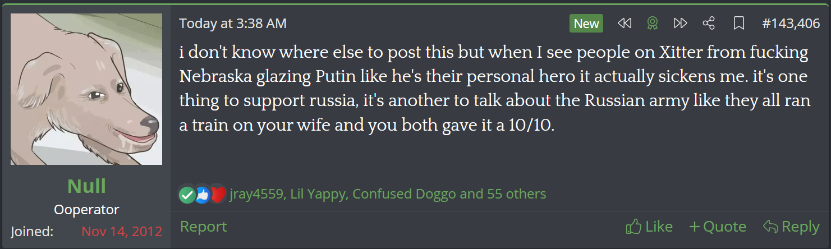831x249 pixels.
Task: Like the post by Null
Action: (x=649, y=227)
